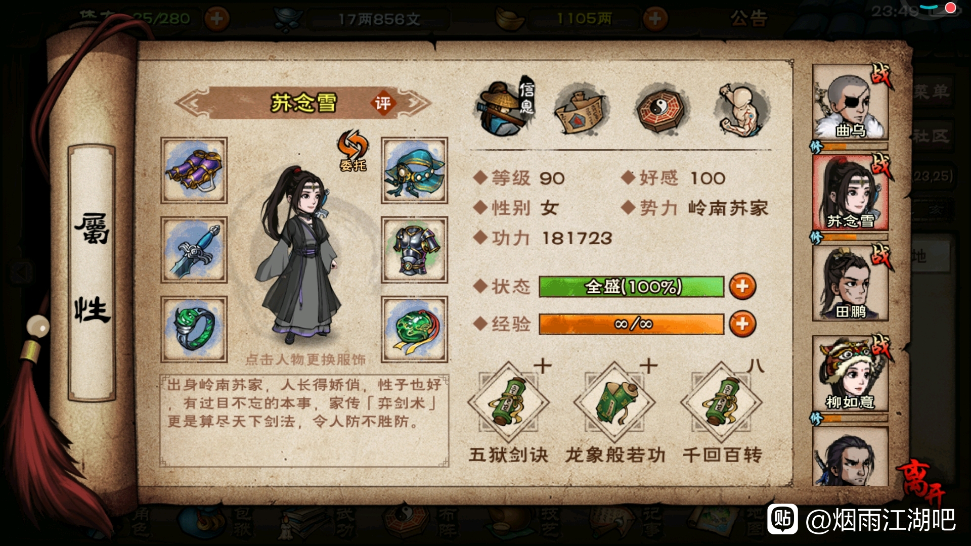Tap the green ring equipment slot
Image resolution: width=971 pixels, height=546 pixels.
coord(194,329)
